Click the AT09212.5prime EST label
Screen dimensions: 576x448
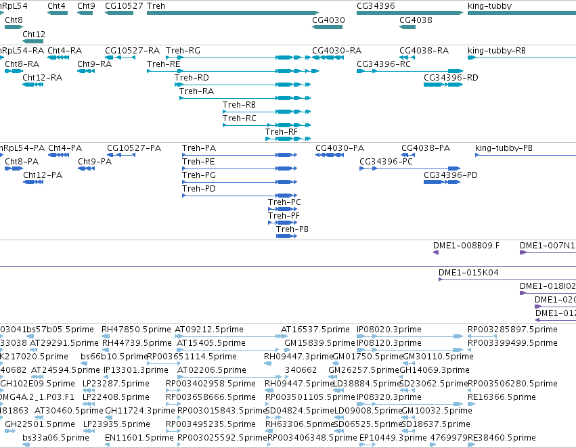pyautogui.click(x=208, y=330)
